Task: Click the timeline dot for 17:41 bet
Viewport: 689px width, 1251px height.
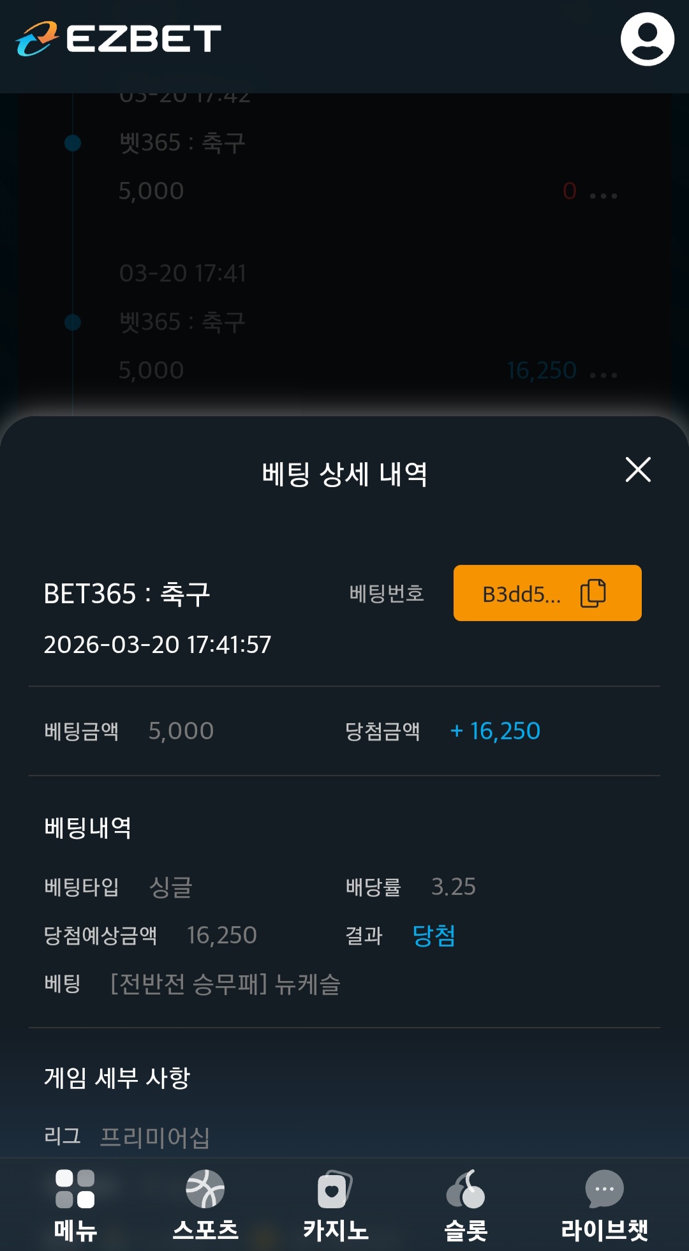Action: click(x=73, y=322)
